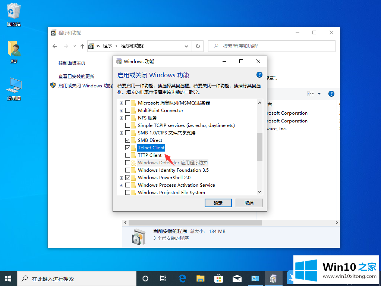Click the installed programs icon in details pane

139,237
